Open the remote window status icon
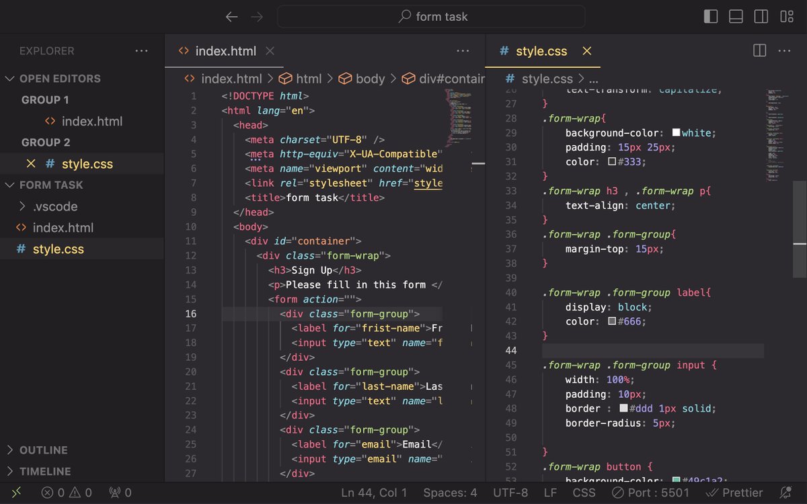 (16, 493)
